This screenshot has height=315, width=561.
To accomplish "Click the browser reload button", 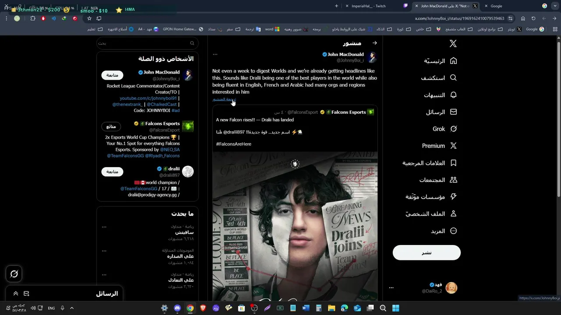I will click(533, 18).
